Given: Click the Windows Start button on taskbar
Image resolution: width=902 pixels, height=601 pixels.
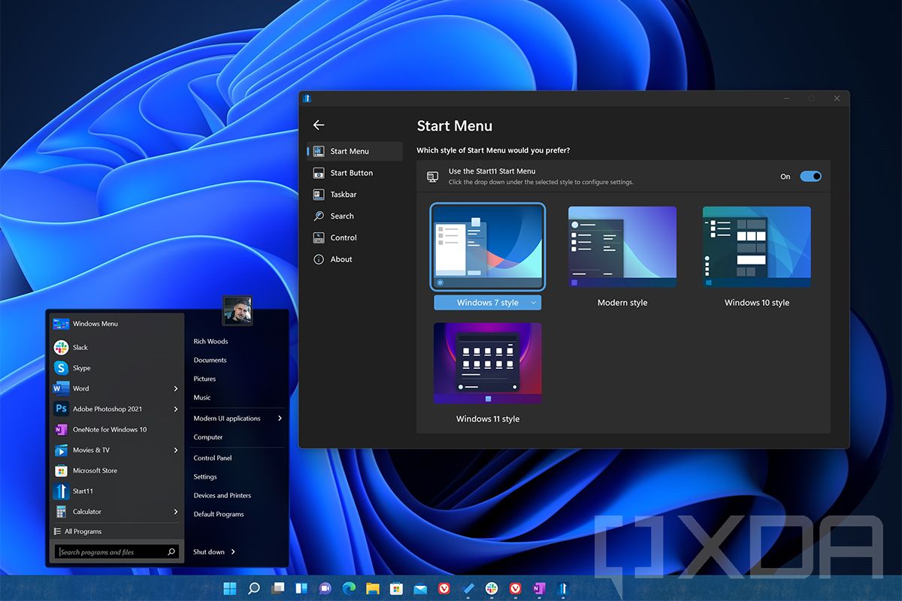Looking at the screenshot, I should pyautogui.click(x=230, y=588).
